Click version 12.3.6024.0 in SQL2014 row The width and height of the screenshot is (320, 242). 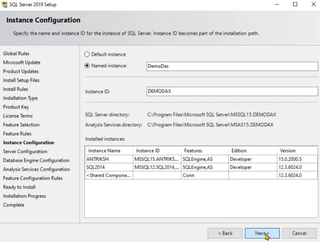click(x=297, y=167)
